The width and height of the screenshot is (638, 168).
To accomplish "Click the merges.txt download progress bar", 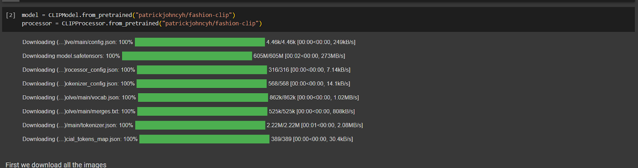I will point(202,111).
